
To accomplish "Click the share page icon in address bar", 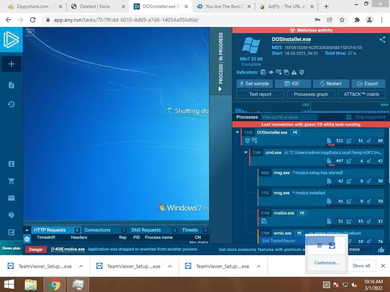I will point(330,20).
